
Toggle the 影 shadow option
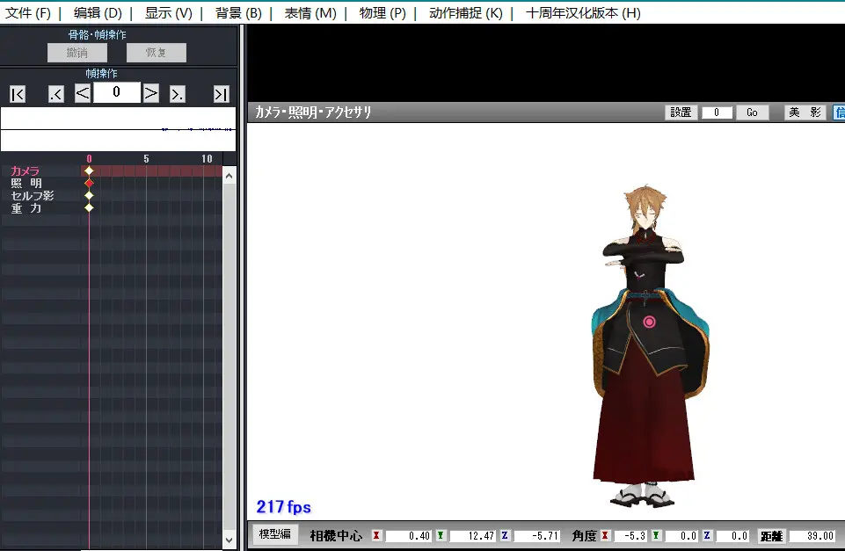[x=815, y=112]
